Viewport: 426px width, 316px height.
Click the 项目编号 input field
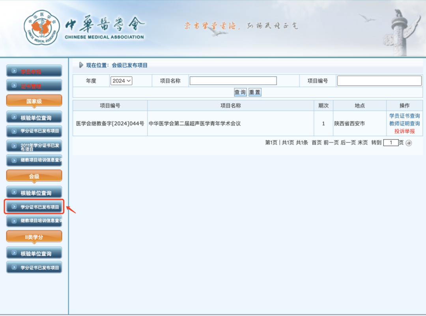point(379,81)
